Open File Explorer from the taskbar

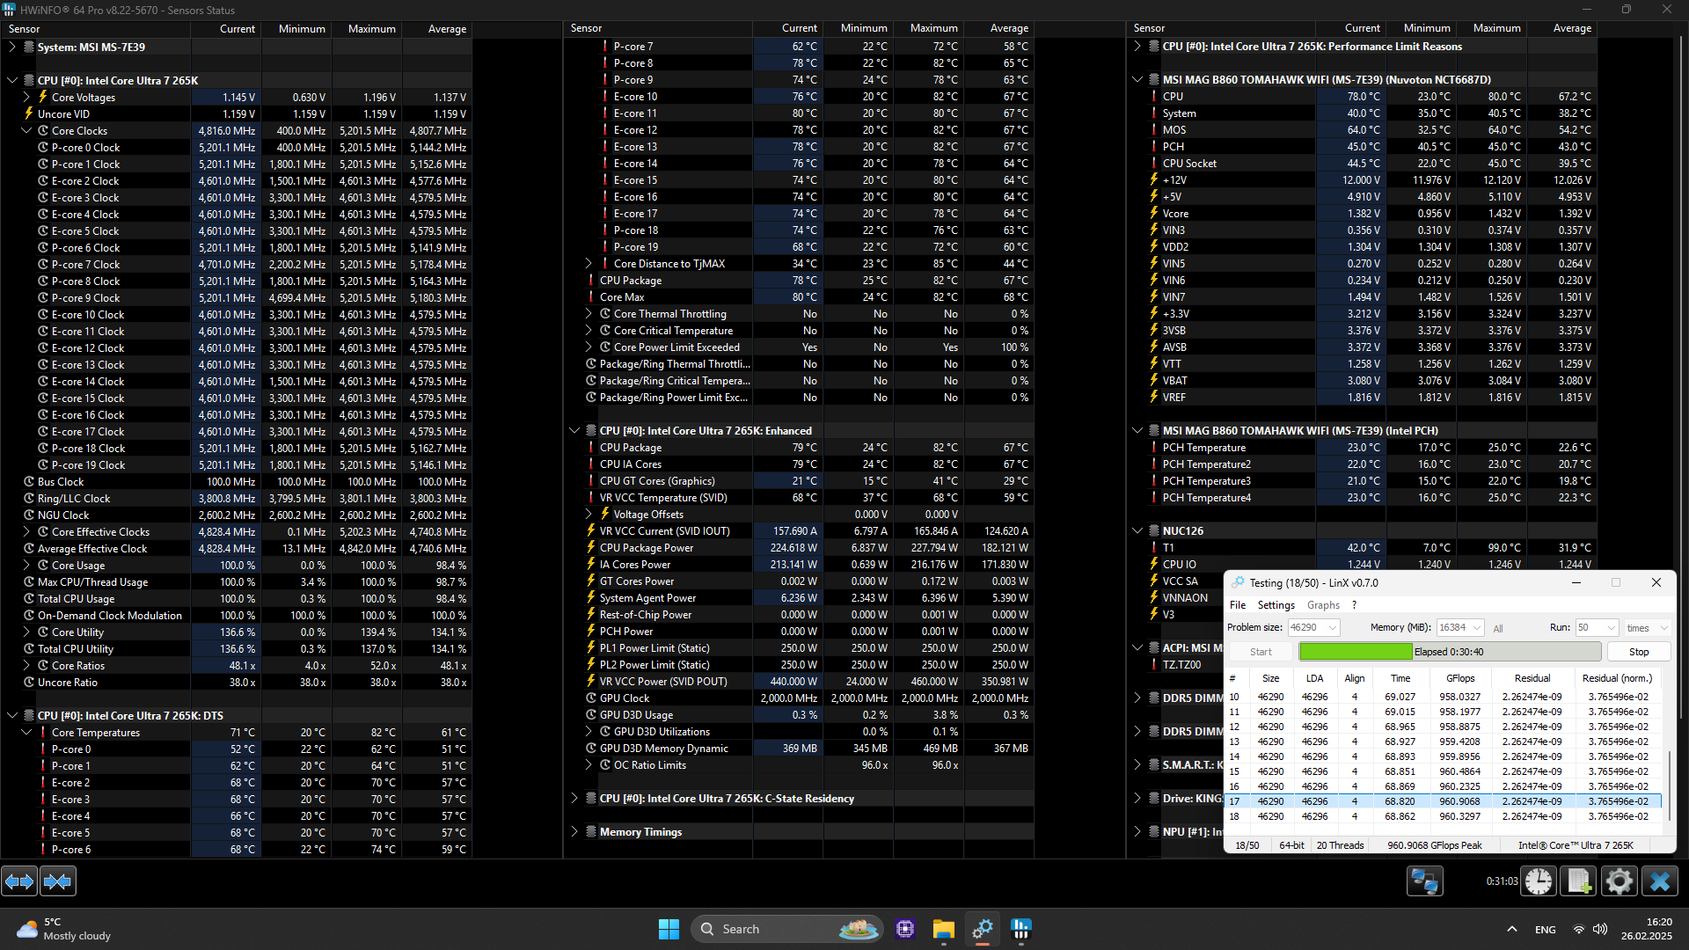(x=944, y=929)
